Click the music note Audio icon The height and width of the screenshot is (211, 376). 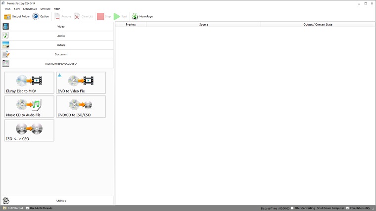pos(6,36)
